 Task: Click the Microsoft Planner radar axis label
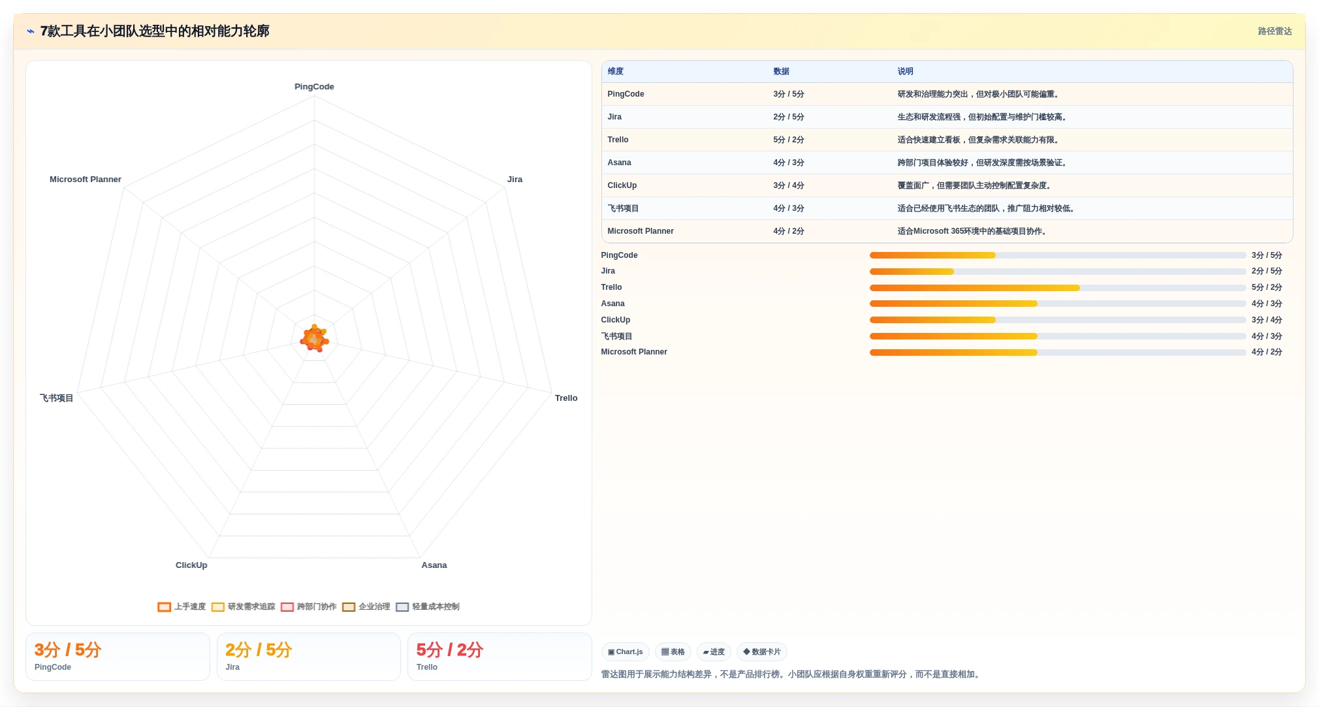(x=86, y=180)
